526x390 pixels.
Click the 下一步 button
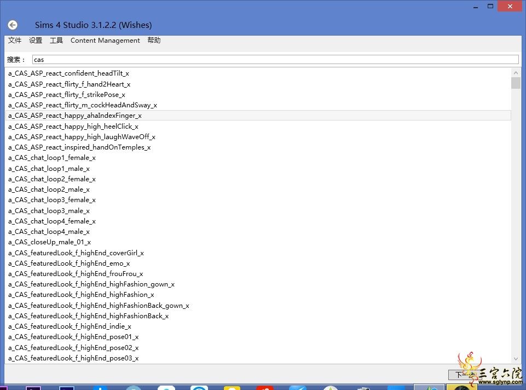(x=466, y=374)
